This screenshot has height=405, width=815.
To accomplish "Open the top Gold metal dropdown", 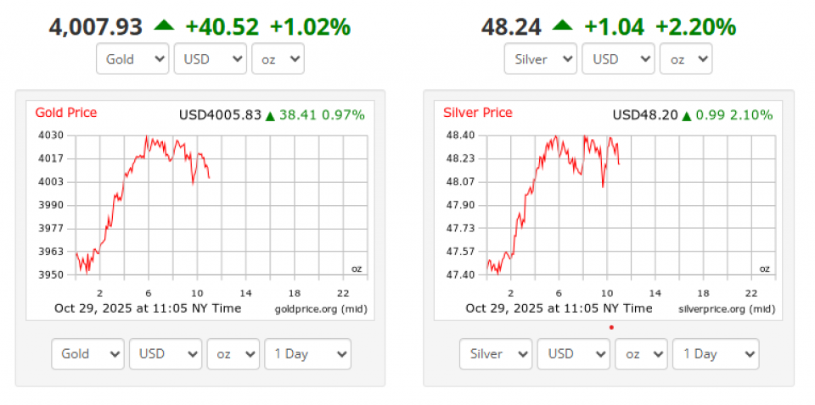I will tap(133, 59).
